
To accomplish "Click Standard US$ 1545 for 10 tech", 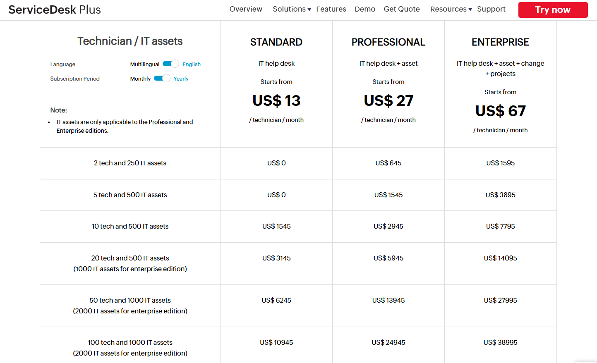I will (x=276, y=226).
